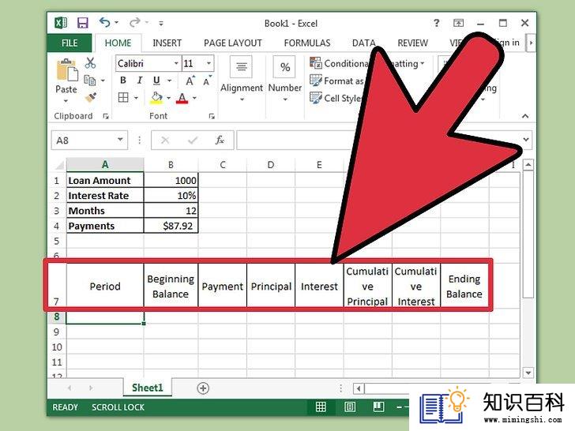
Task: Expand the formula bar
Action: (526, 140)
